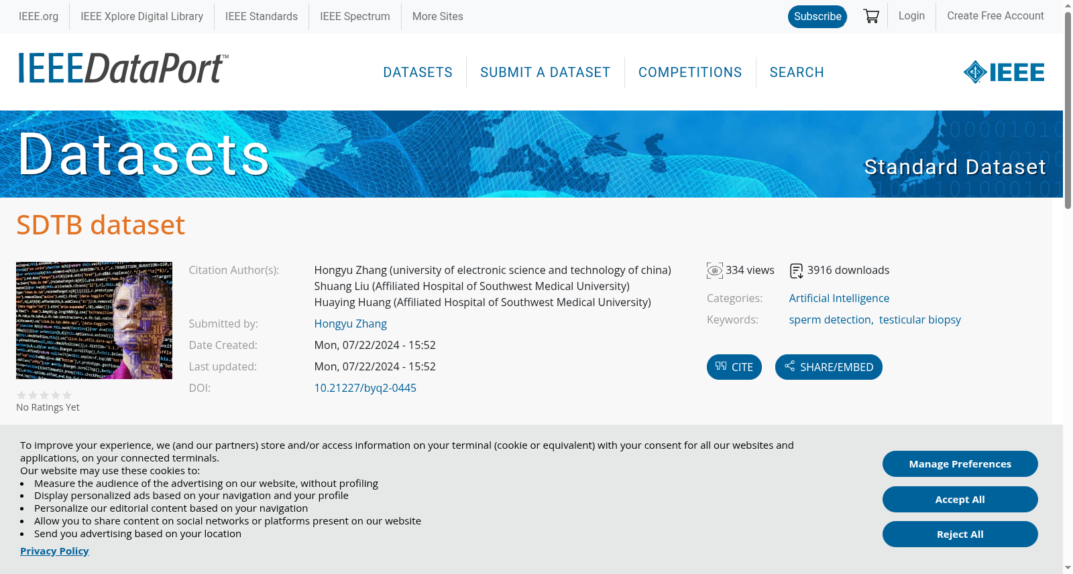Open IEEE Spectrum link
The image size is (1073, 574).
pyautogui.click(x=355, y=16)
